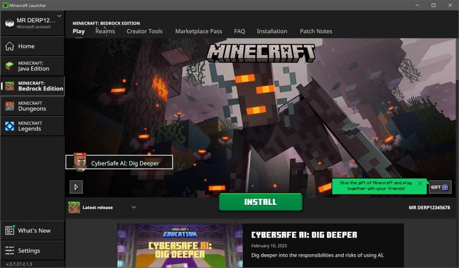The width and height of the screenshot is (459, 268).
Task: Click the GIFT button
Action: pyautogui.click(x=440, y=187)
